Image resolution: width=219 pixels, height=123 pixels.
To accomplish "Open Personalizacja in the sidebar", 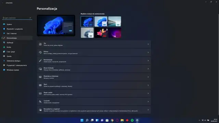I will (17, 38).
